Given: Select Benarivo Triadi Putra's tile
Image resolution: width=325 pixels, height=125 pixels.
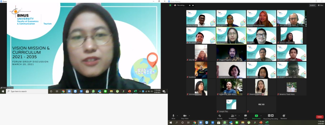Looking at the screenshot, I should point(292,87).
